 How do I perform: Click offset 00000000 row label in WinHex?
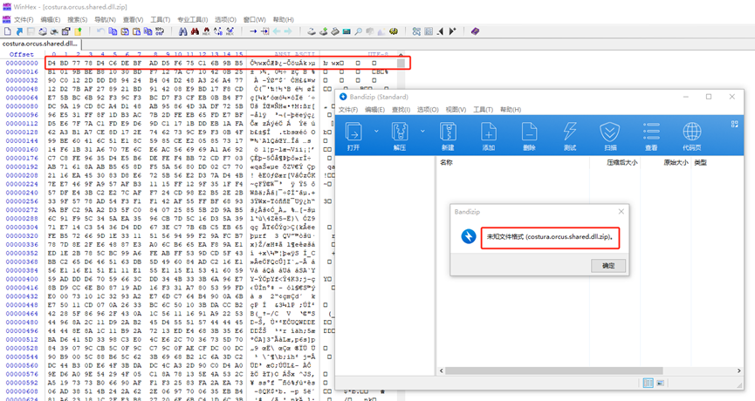[22, 63]
